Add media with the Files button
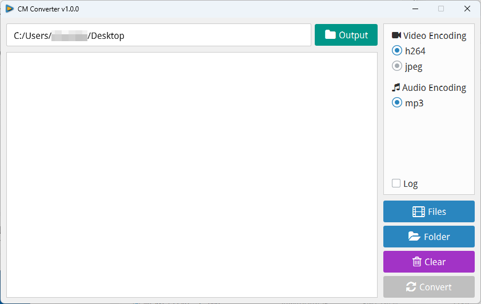Screen dimensions: 481x304 (x=429, y=211)
